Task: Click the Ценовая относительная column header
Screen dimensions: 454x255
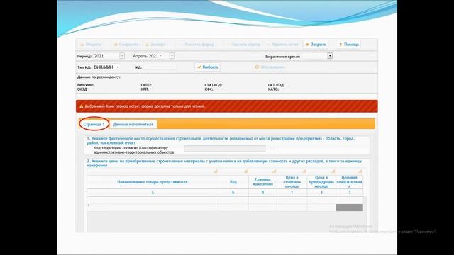Action: point(350,182)
